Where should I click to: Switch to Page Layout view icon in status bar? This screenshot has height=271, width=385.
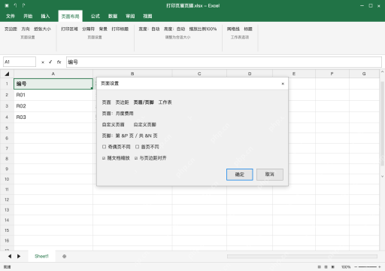[326, 267]
